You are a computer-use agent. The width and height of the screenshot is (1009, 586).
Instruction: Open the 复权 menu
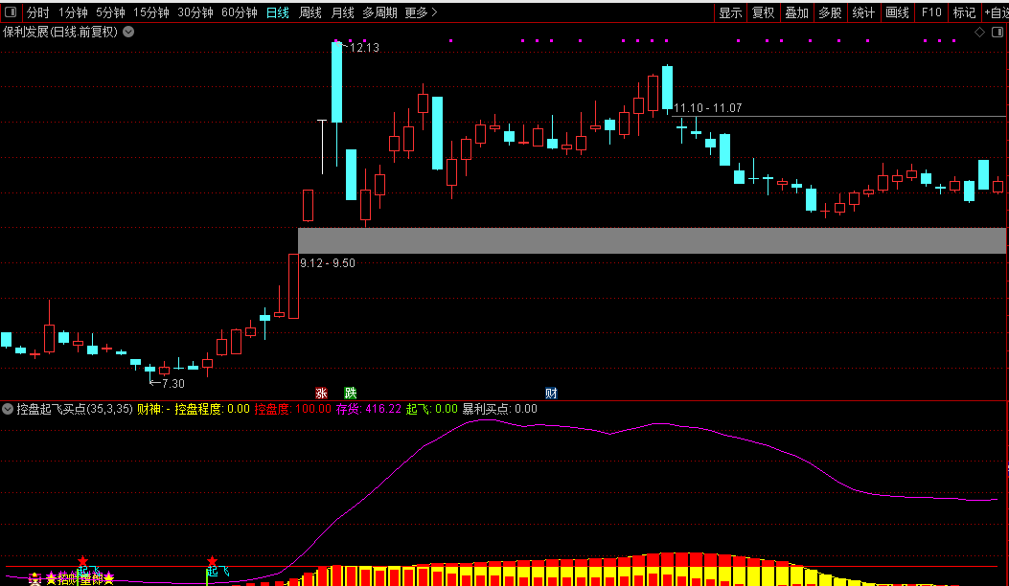pos(763,12)
